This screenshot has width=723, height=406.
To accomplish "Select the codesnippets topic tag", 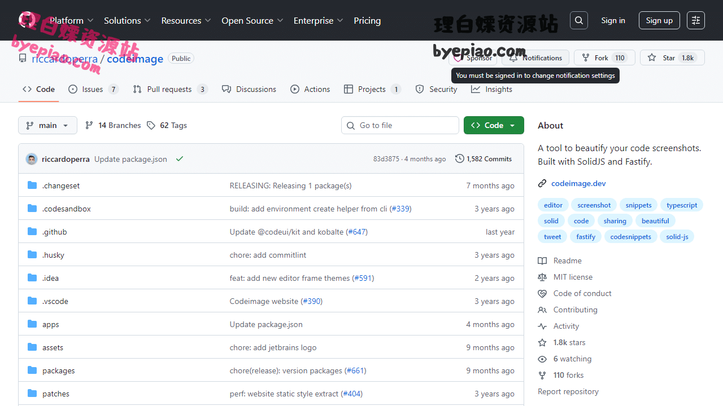I will [630, 237].
